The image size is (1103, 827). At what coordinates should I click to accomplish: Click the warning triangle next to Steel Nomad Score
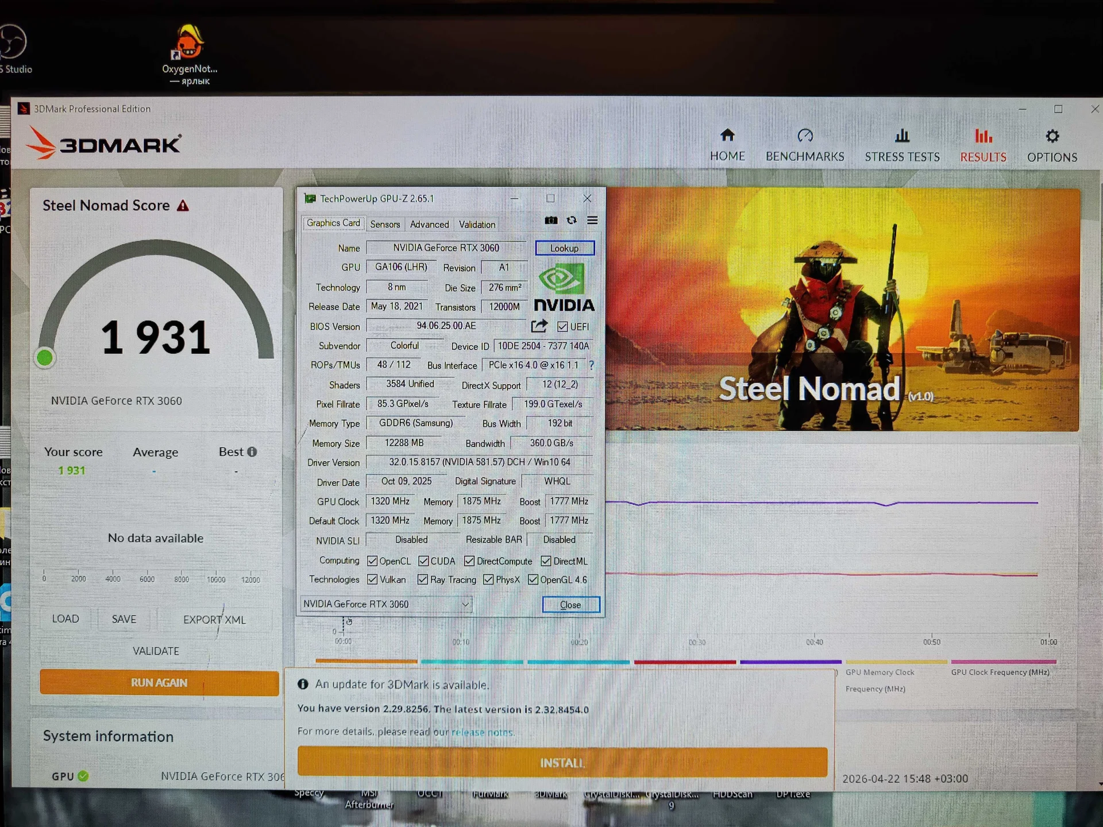pyautogui.click(x=183, y=206)
